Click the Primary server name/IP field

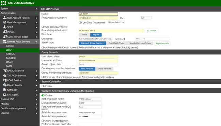98,18
